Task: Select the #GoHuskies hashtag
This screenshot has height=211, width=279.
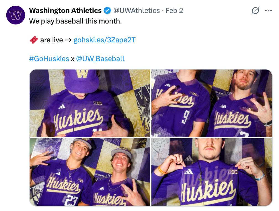Action: click(49, 59)
